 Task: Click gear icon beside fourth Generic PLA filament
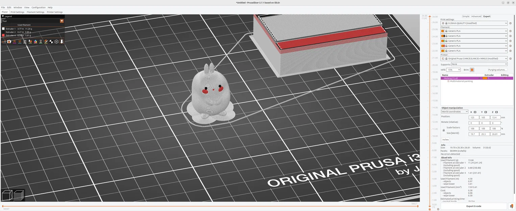(511, 46)
